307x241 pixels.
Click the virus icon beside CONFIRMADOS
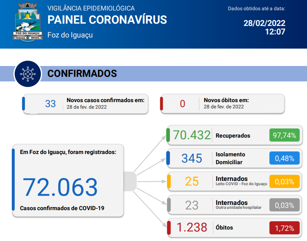pyautogui.click(x=28, y=74)
